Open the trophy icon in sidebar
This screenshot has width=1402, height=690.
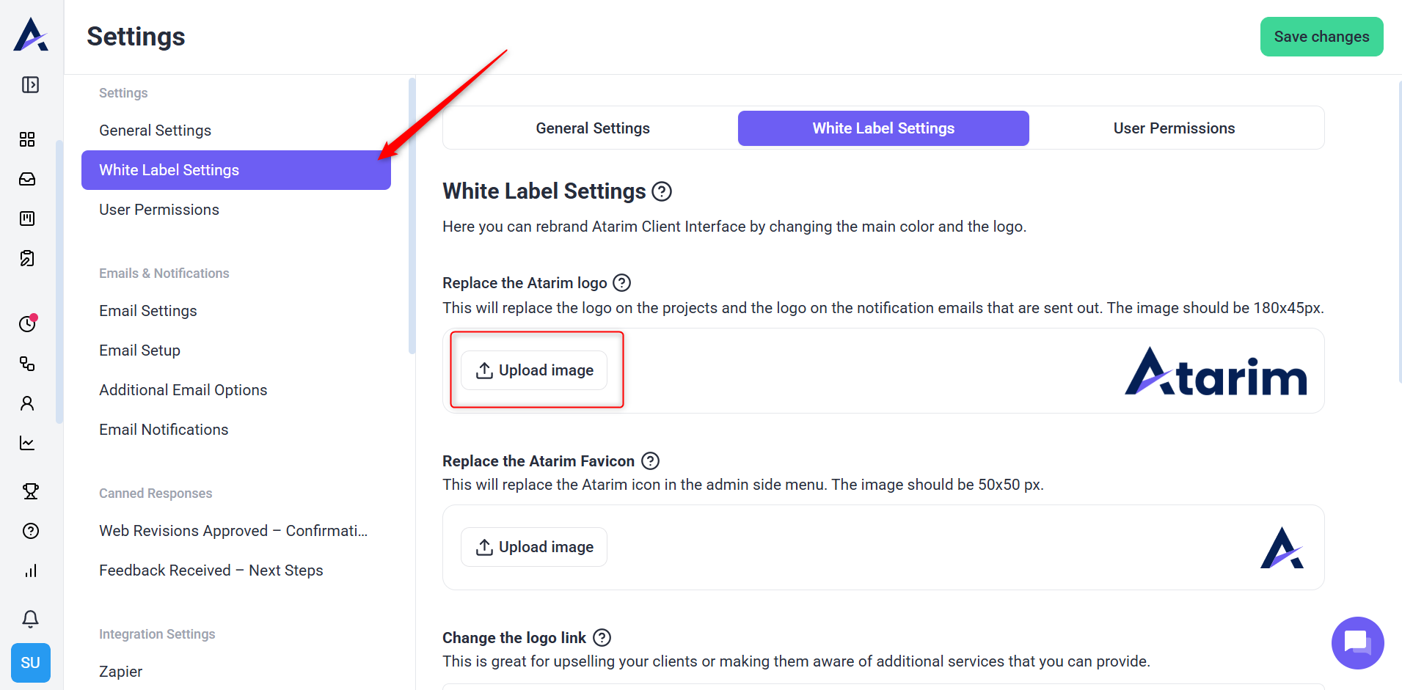coord(30,491)
